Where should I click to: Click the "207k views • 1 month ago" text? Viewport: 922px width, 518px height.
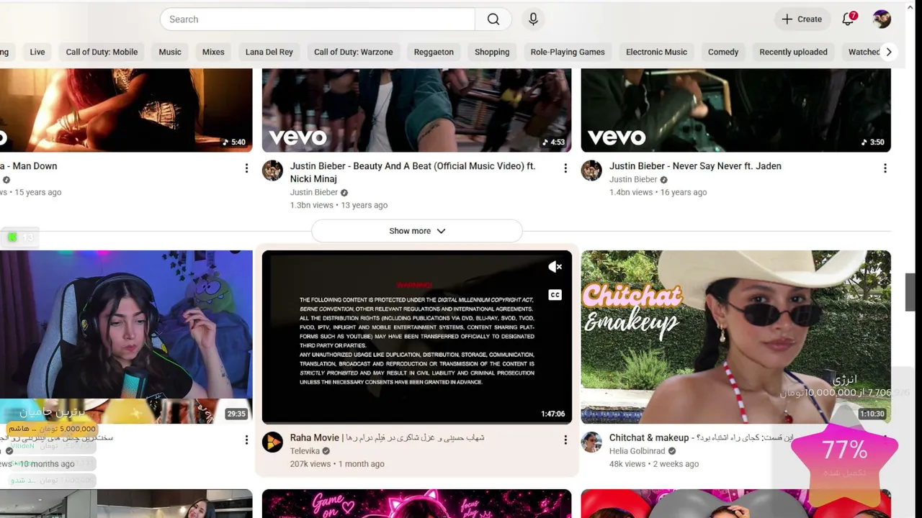click(337, 464)
